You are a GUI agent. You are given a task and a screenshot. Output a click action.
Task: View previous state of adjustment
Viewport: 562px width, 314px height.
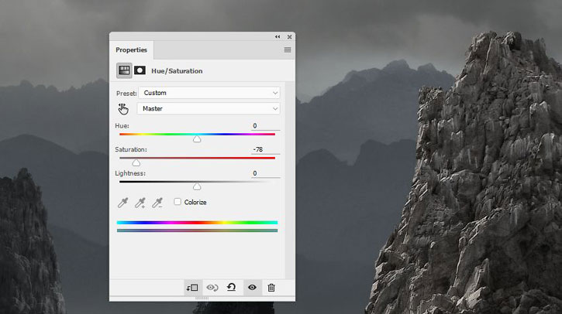tap(212, 288)
